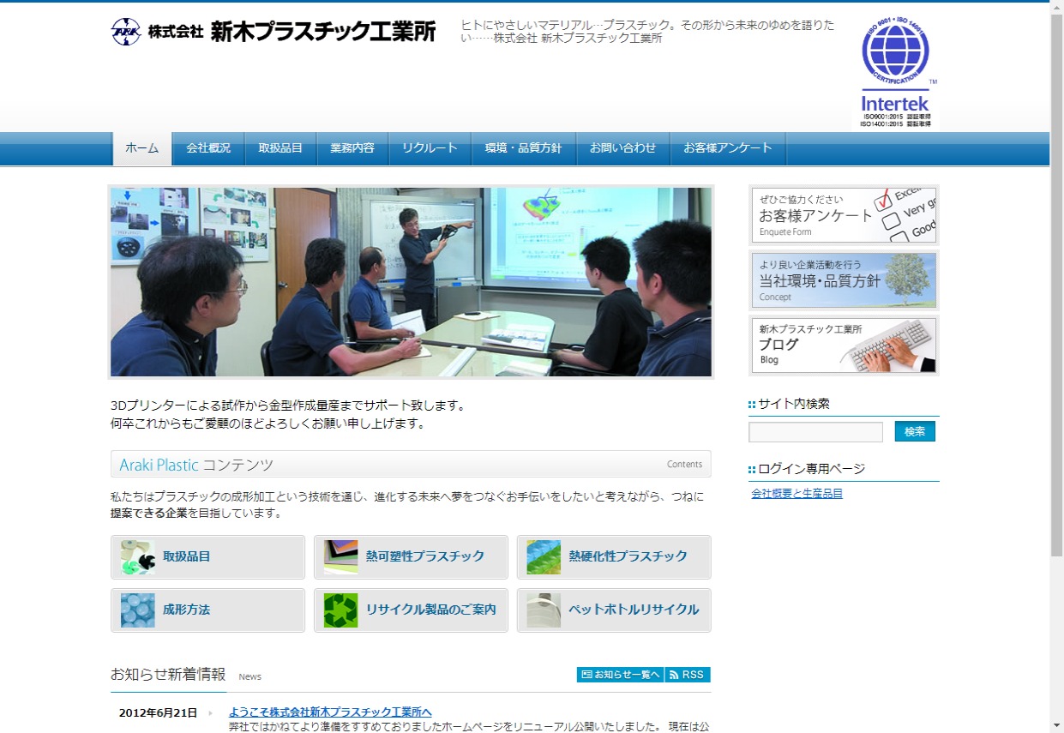
Task: Click the 検索 search button
Action: pos(915,431)
